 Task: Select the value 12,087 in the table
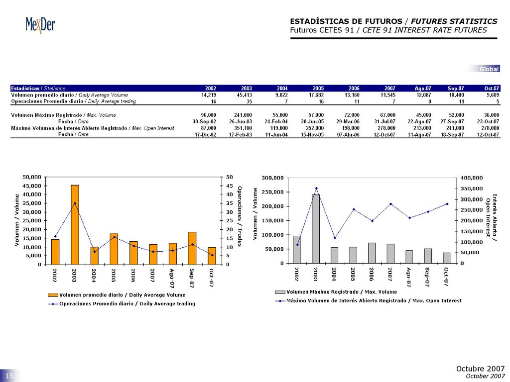pyautogui.click(x=423, y=95)
